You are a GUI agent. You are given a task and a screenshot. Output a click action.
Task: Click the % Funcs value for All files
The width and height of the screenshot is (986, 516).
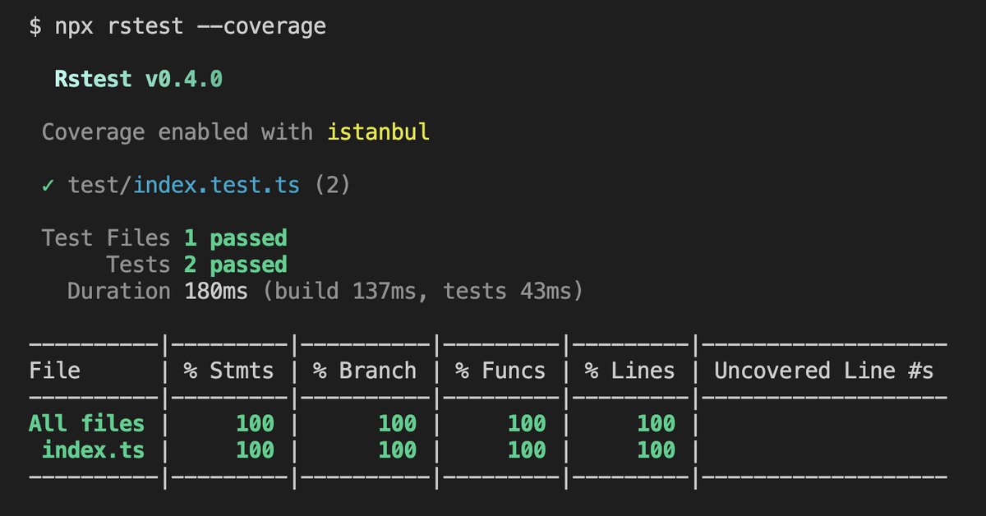click(527, 423)
